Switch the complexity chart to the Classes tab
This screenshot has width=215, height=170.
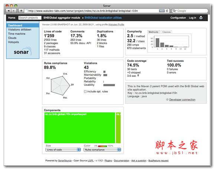166,32
